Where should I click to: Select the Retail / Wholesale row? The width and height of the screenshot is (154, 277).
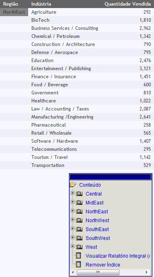pos(51,133)
